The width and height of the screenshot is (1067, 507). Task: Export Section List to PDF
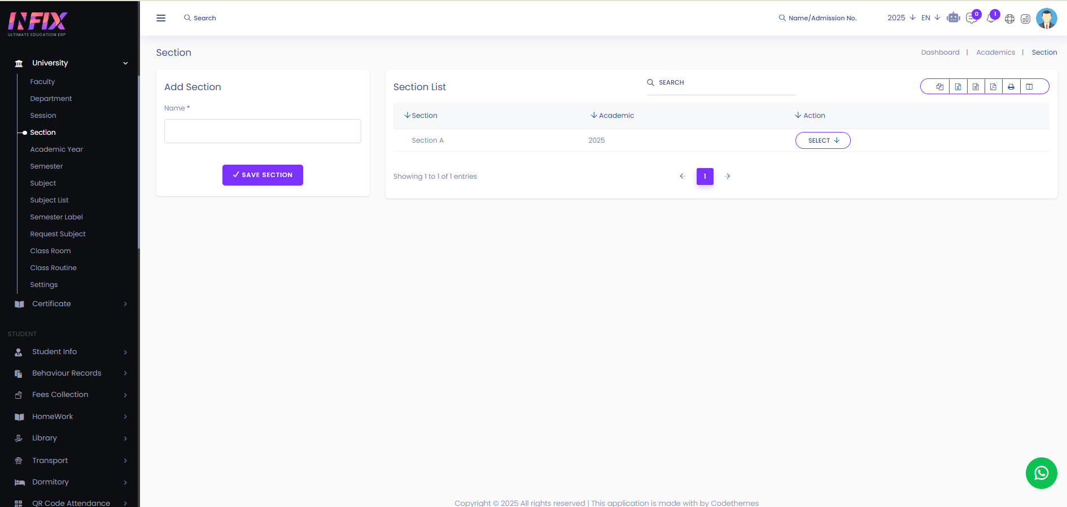point(993,86)
